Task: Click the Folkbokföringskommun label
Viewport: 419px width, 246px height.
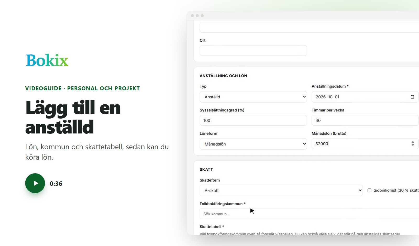Action: tap(223, 204)
